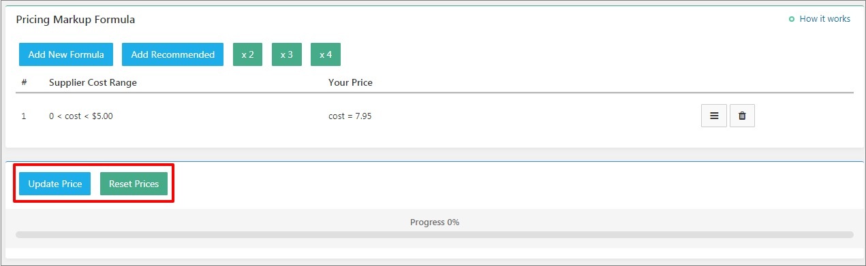Click the Update Price button
Viewport: 866px width, 266px height.
(55, 184)
